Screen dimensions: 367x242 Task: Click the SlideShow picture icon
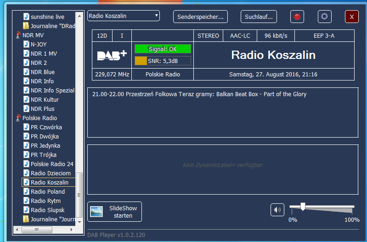point(97,212)
